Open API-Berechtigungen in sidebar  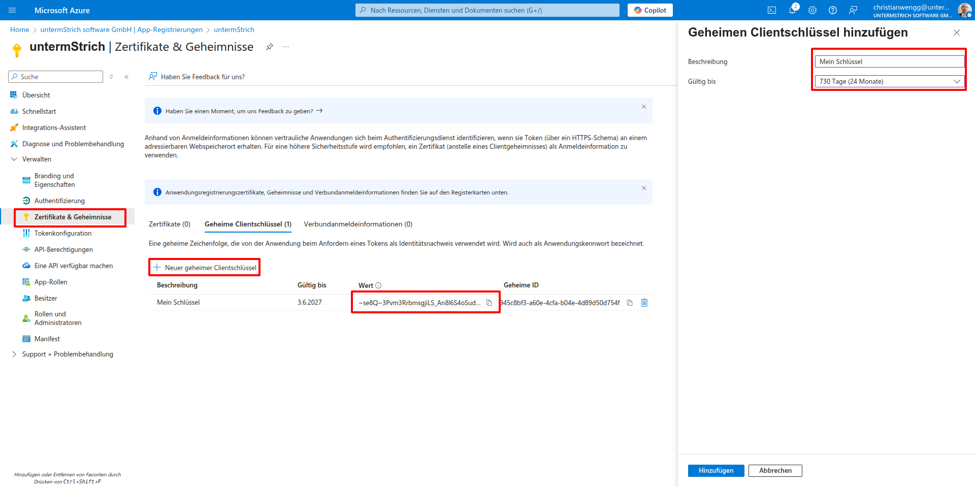pos(63,249)
